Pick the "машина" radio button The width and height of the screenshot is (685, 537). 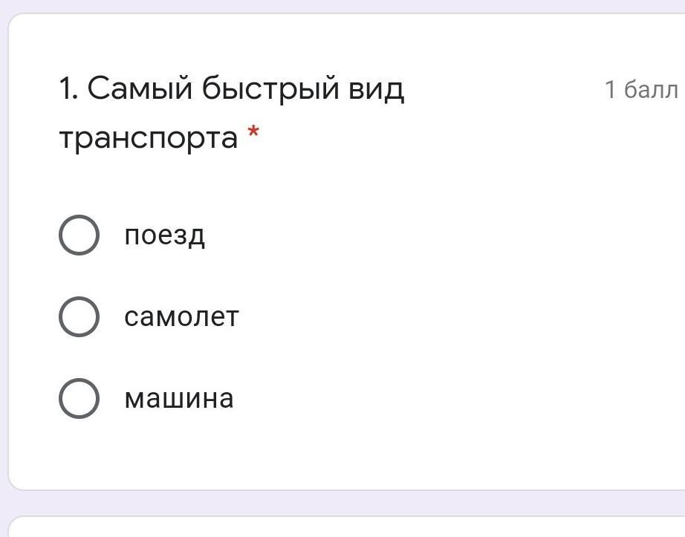[79, 399]
